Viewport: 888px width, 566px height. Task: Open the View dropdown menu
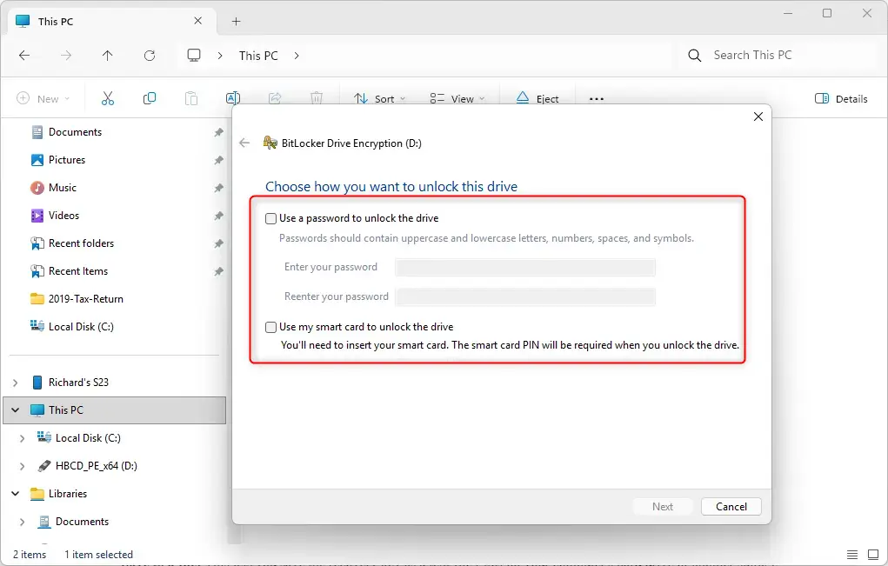(457, 98)
